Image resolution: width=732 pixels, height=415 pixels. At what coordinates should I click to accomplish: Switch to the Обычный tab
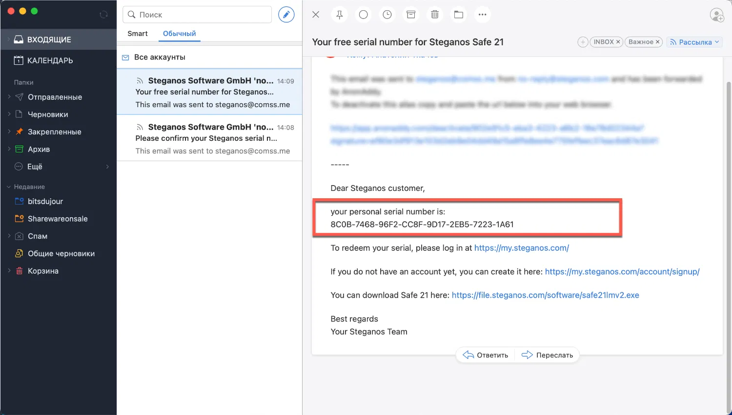(180, 34)
